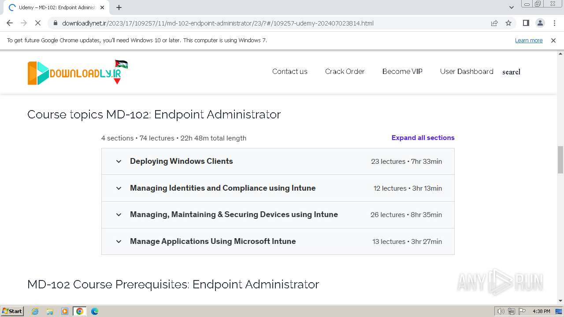The image size is (564, 317).
Task: Click '23 lectures • 7hr 33min' text
Action: (406, 162)
